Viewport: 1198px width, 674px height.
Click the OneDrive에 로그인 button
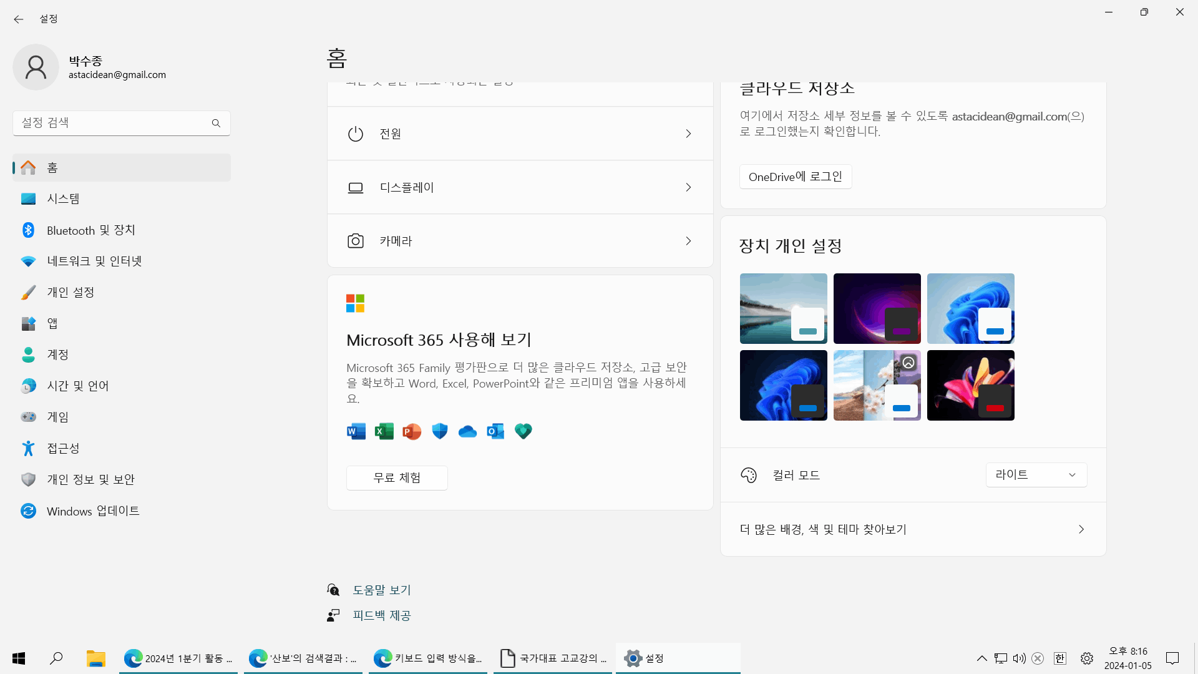(x=795, y=177)
